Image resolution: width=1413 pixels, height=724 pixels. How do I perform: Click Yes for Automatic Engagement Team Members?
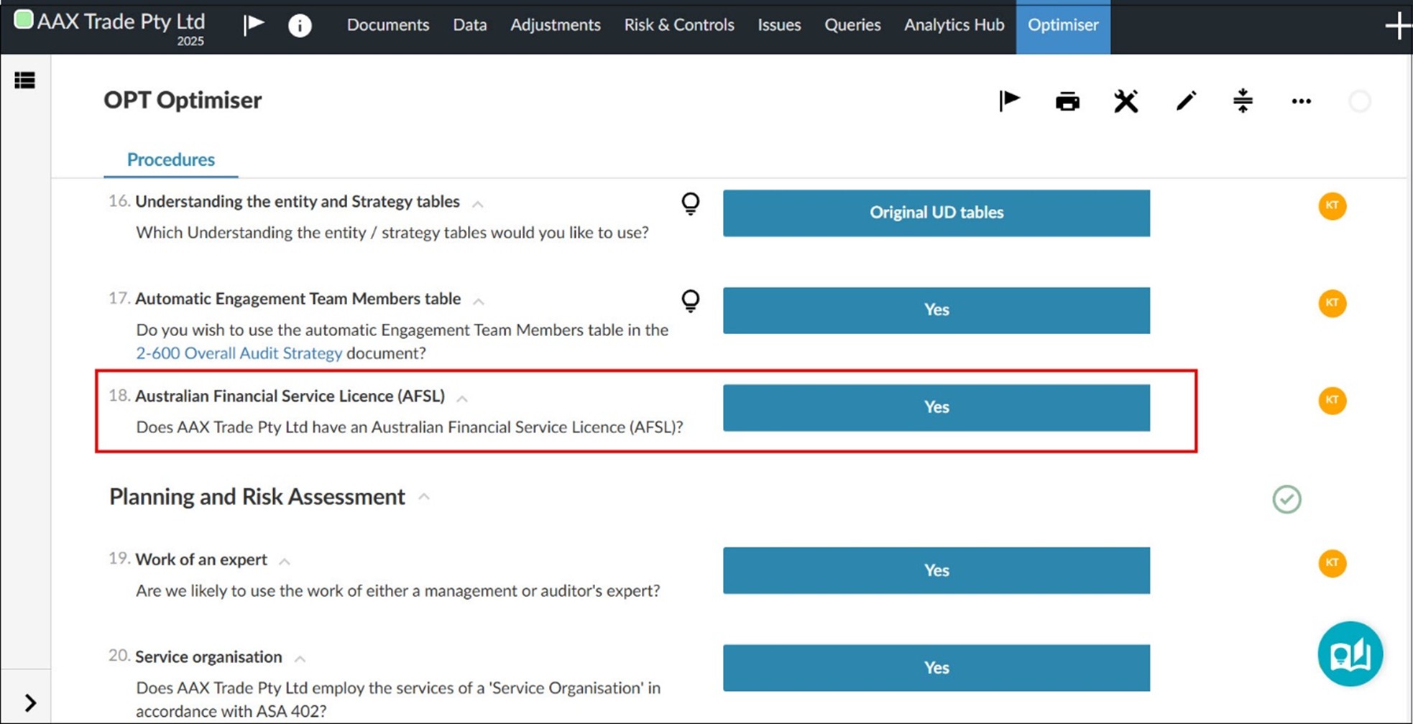[936, 310]
